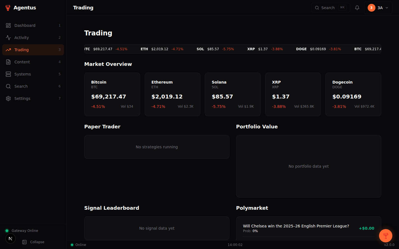Image resolution: width=399 pixels, height=249 pixels.
Task: Select the Bitcoin market overview card
Action: (112, 94)
